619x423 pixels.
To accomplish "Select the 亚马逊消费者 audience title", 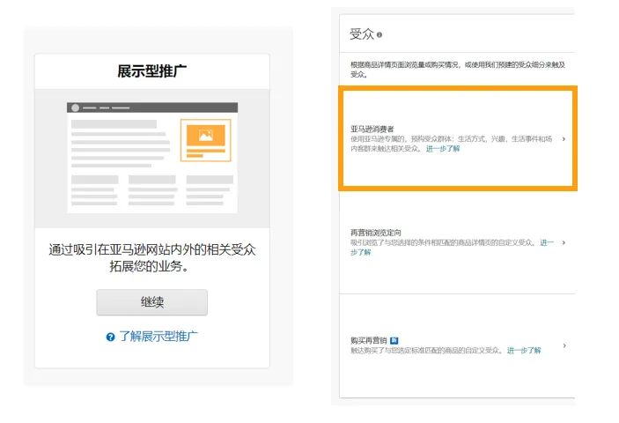I will [x=372, y=130].
